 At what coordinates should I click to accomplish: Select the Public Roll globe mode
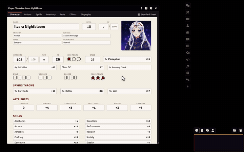[x=197, y=130]
